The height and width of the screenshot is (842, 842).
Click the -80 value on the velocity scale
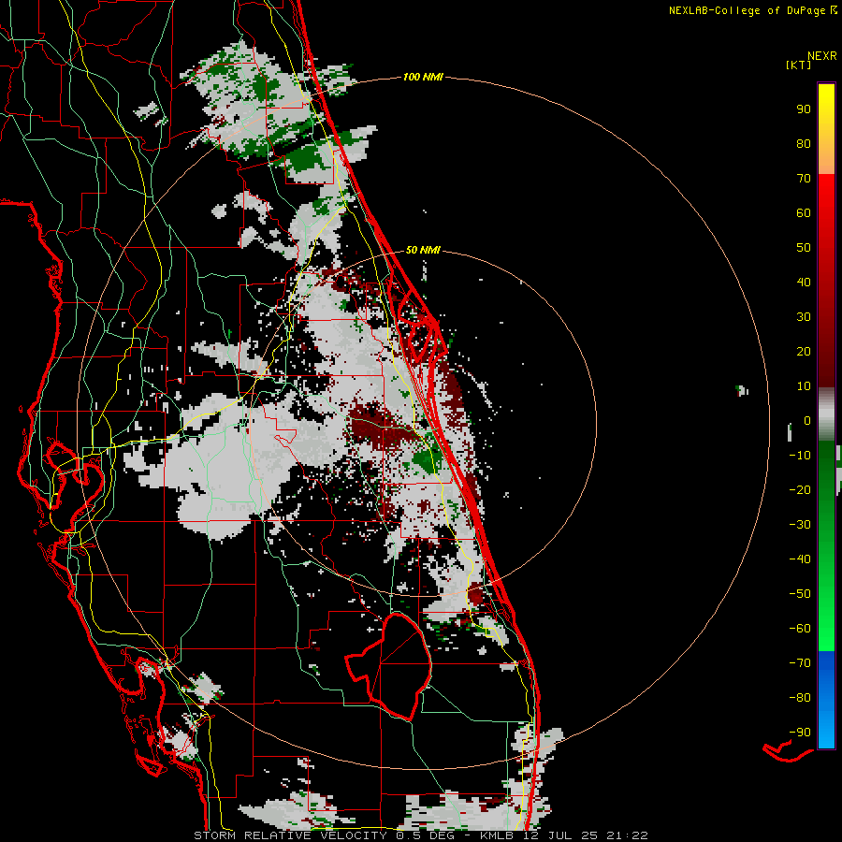click(800, 698)
